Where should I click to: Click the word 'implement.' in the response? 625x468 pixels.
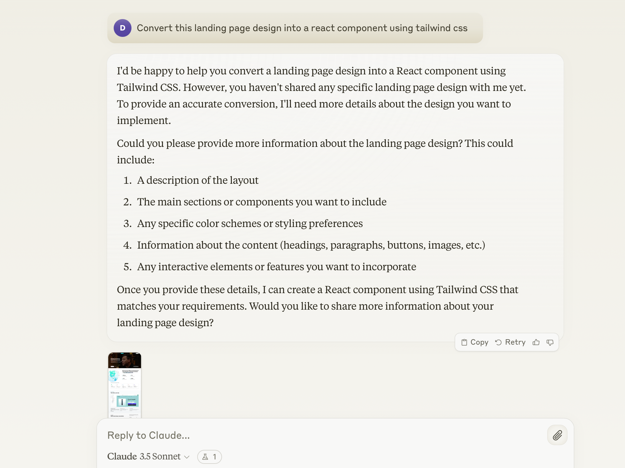tap(144, 120)
